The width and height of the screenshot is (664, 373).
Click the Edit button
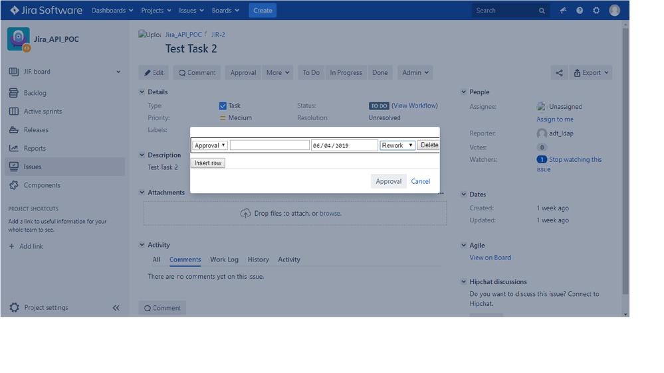coord(154,73)
